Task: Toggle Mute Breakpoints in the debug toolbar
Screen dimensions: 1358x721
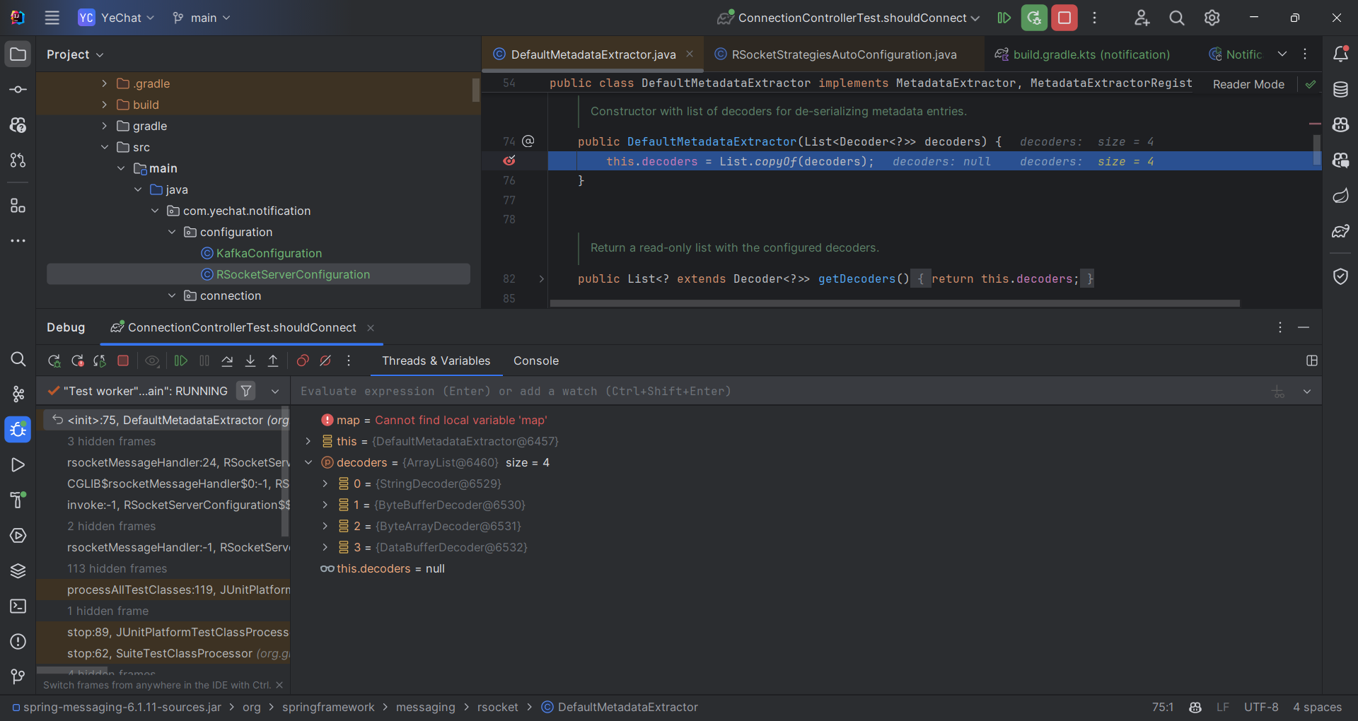Action: pos(325,361)
